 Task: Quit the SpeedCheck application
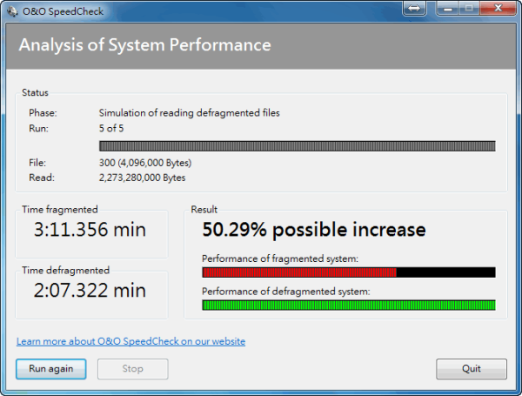[x=472, y=369]
